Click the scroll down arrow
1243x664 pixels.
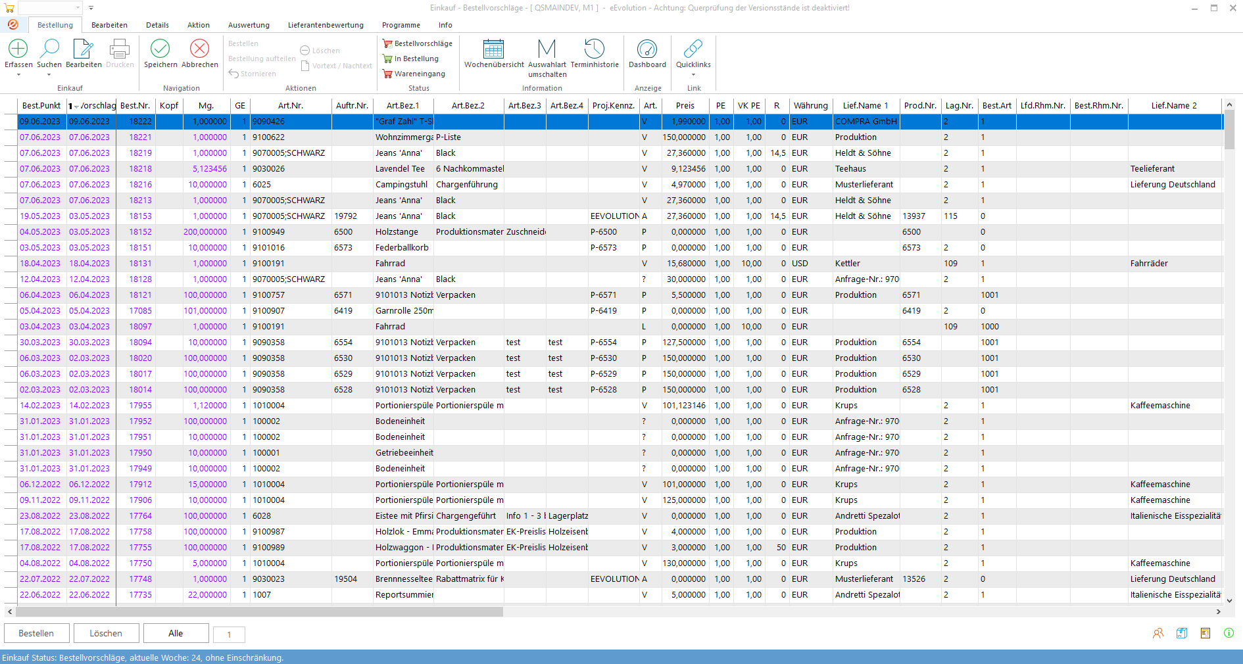pos(1229,600)
